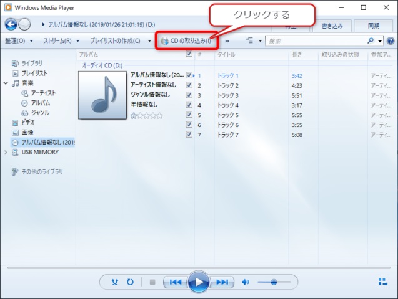
Task: Toggle the select-all checkbox in header
Action: click(189, 54)
